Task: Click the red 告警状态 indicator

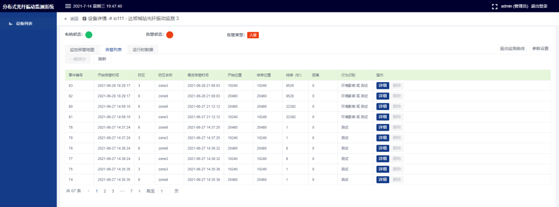Action: pyautogui.click(x=170, y=35)
